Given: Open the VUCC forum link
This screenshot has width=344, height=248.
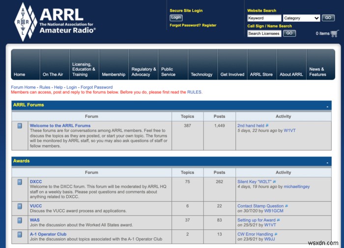Looking at the screenshot, I should tap(36, 206).
